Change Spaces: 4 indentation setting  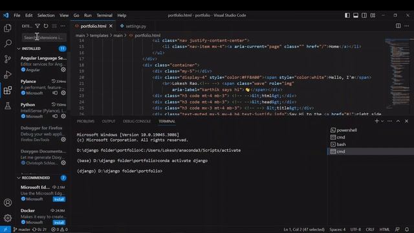click(337, 229)
